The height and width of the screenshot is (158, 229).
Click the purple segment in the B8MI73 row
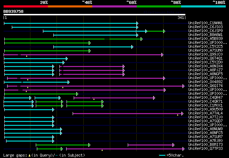151,145
